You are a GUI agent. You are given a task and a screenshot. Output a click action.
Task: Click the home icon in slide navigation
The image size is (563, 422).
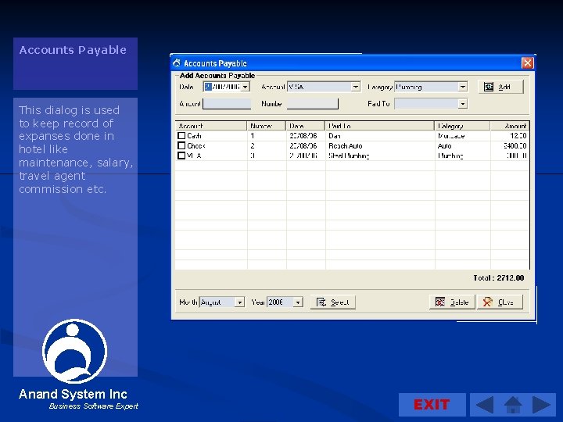(x=513, y=405)
